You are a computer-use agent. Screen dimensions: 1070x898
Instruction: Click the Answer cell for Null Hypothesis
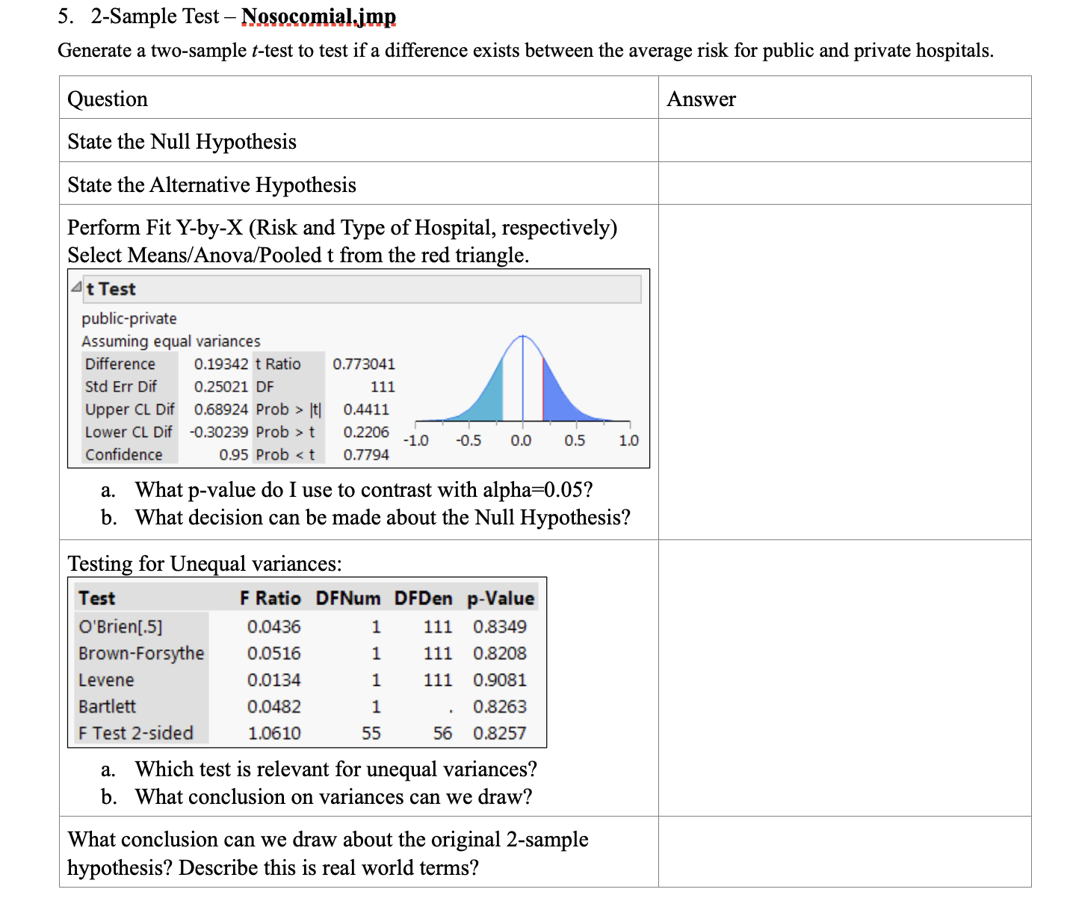pyautogui.click(x=844, y=140)
